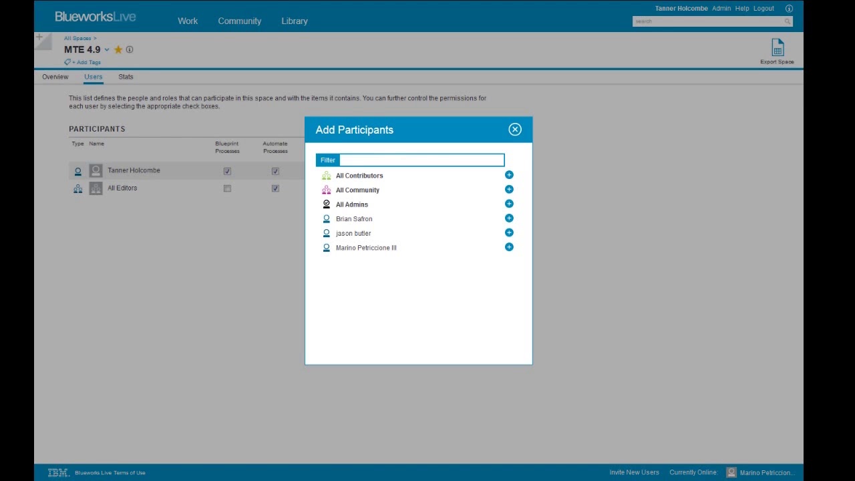Toggle Blueprint Processes for All Editors
Viewport: 855px width, 481px height.
coord(227,188)
